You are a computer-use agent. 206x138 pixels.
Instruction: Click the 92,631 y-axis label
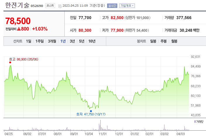tap(196, 57)
